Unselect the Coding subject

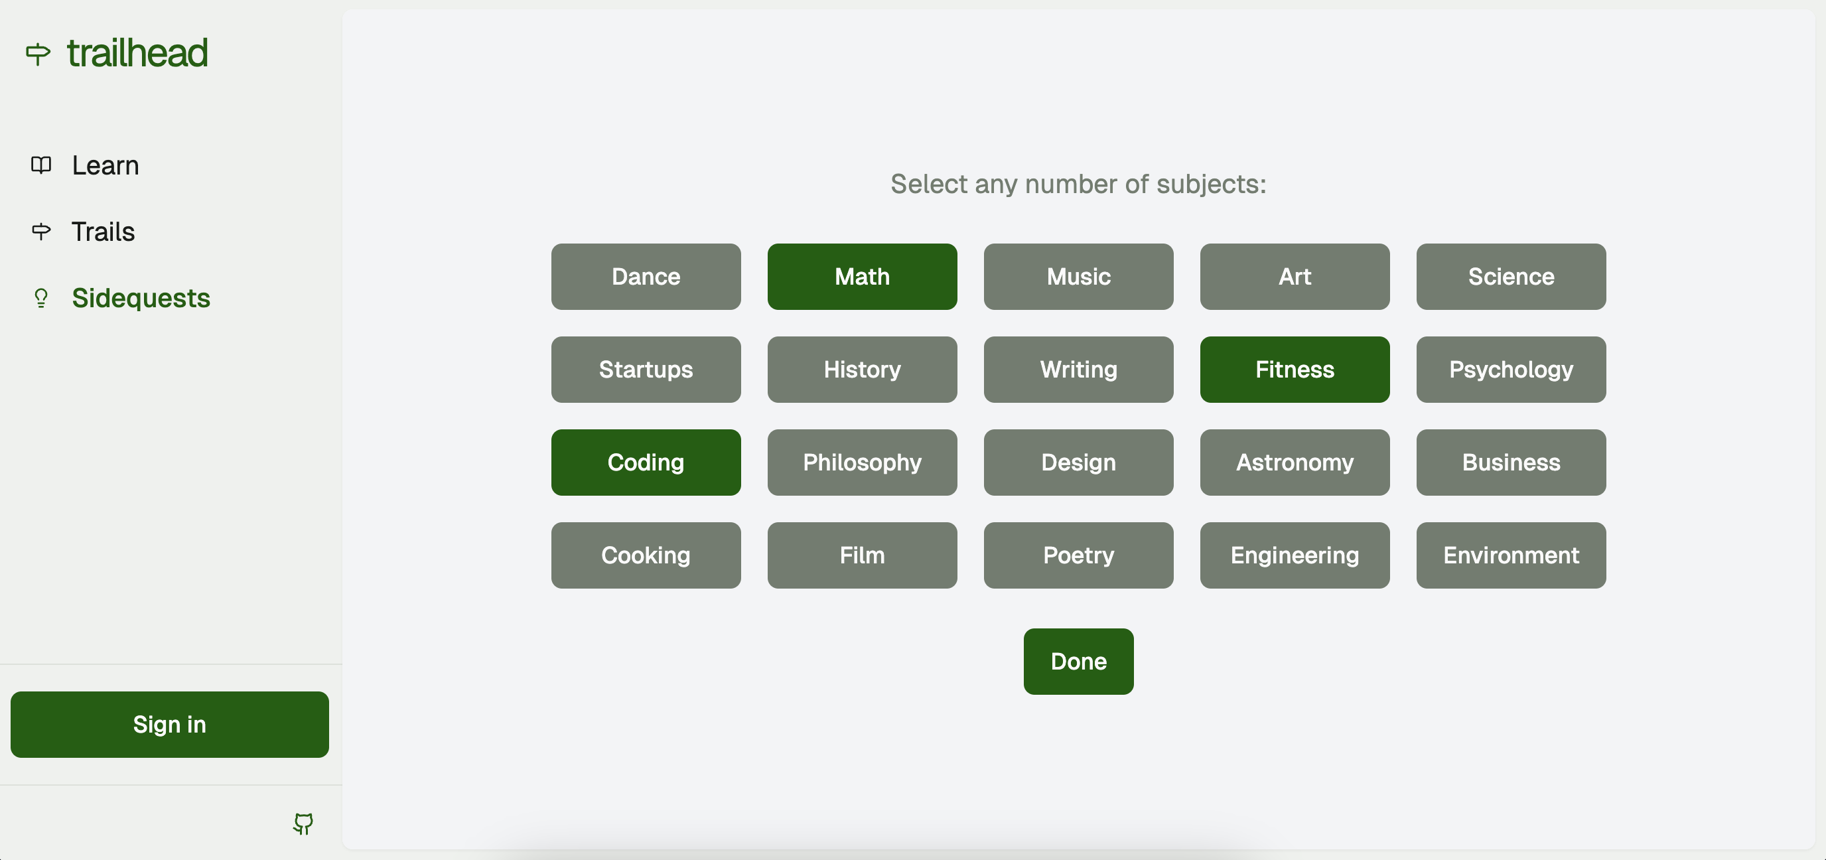[646, 463]
